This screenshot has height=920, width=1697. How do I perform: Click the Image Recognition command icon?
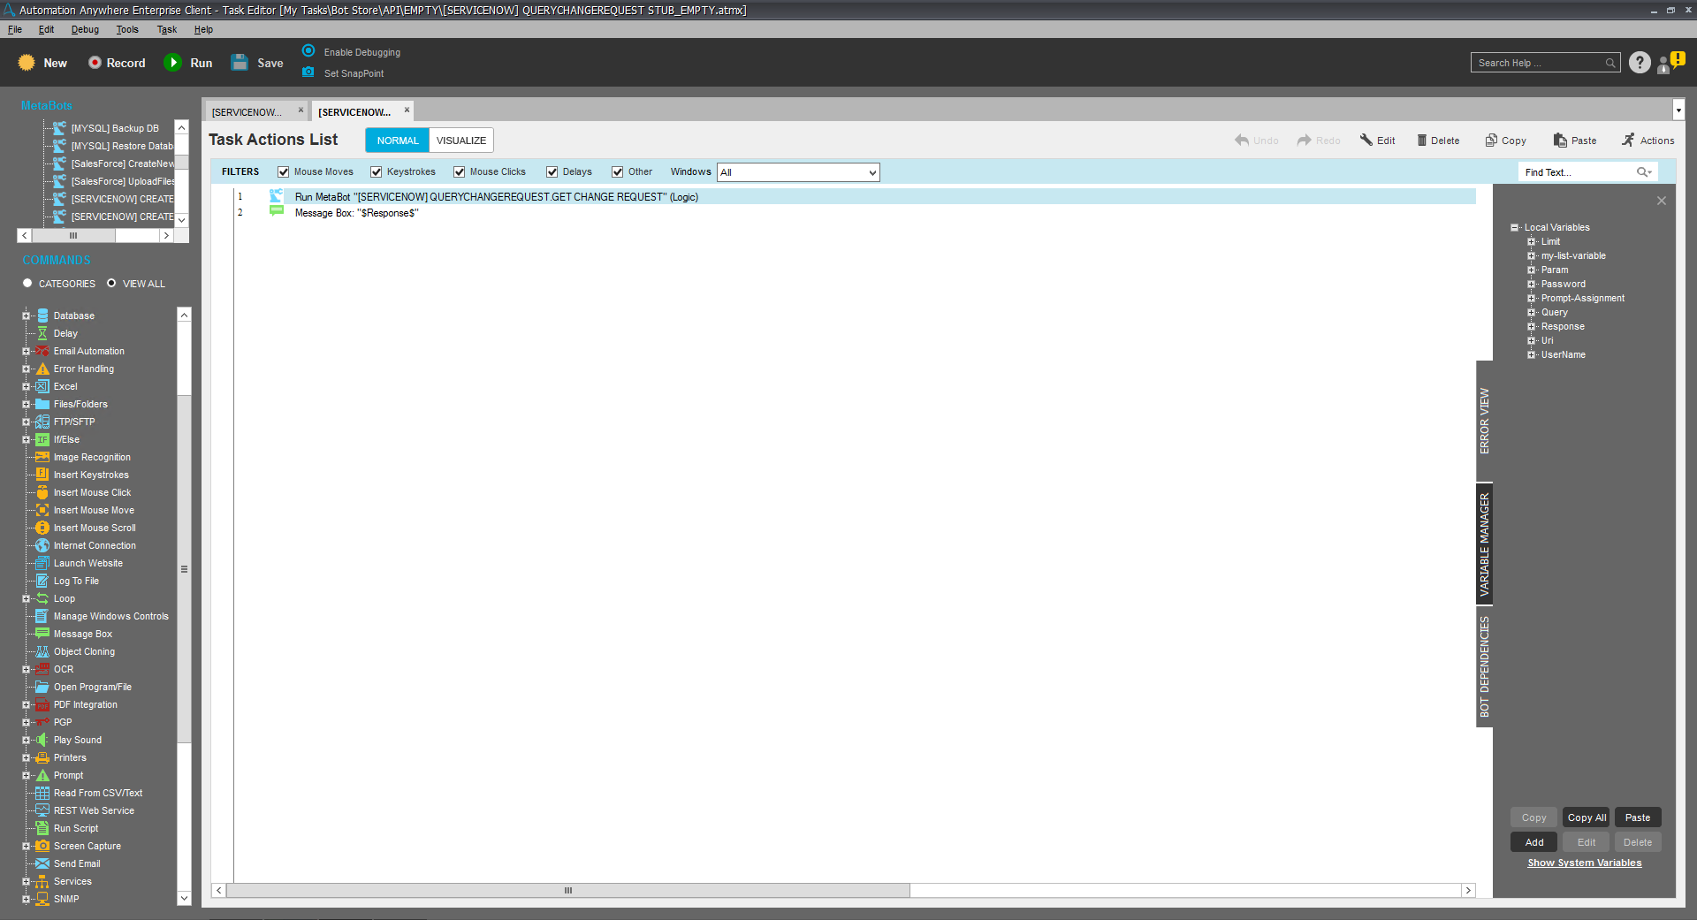(42, 457)
